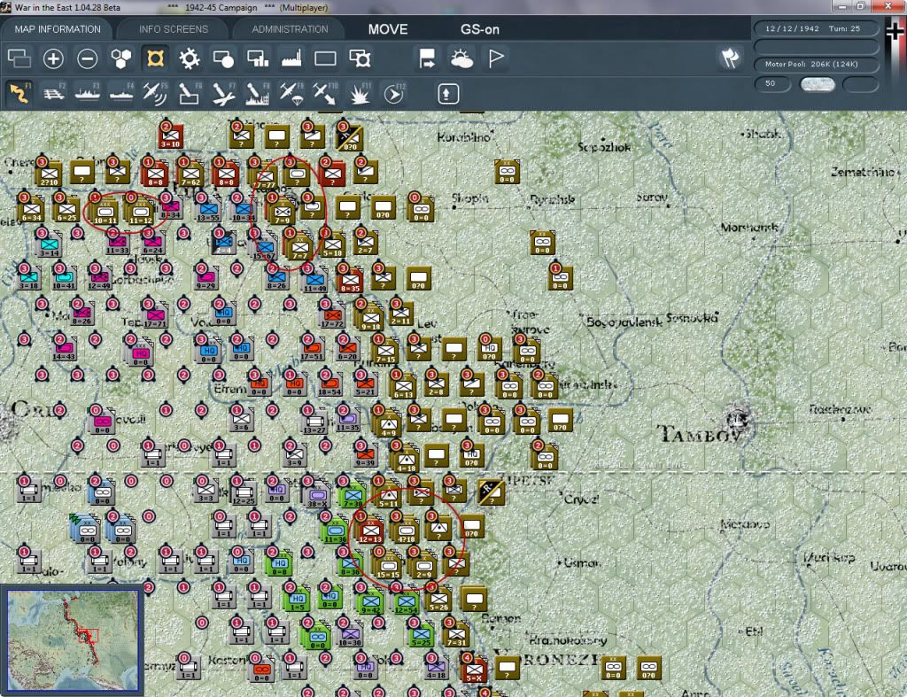Select the unit counter labeled 7=62
This screenshot has height=697, width=907.
pos(191,174)
